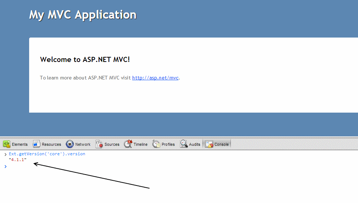Select the Console tab label

pyautogui.click(x=221, y=144)
